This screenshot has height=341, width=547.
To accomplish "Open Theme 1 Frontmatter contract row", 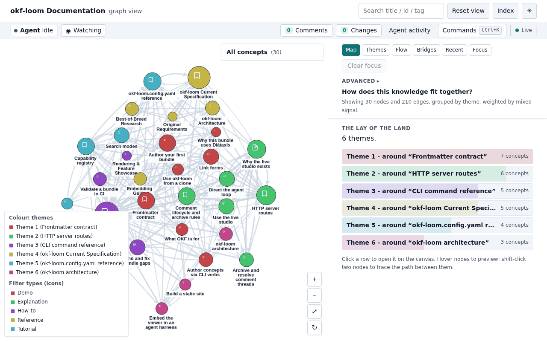I will [438, 156].
